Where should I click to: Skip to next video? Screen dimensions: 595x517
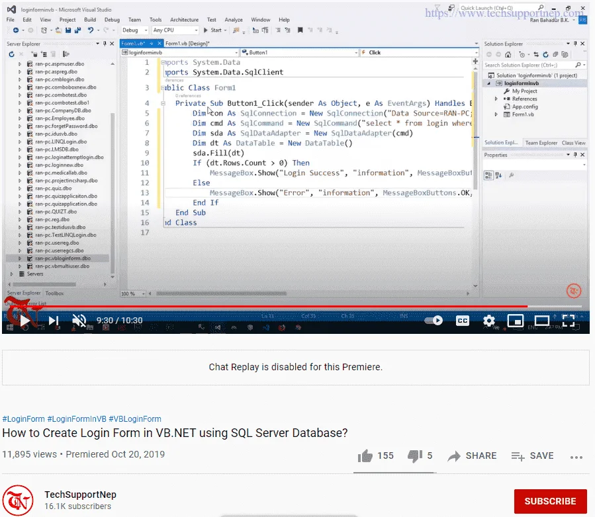point(54,321)
